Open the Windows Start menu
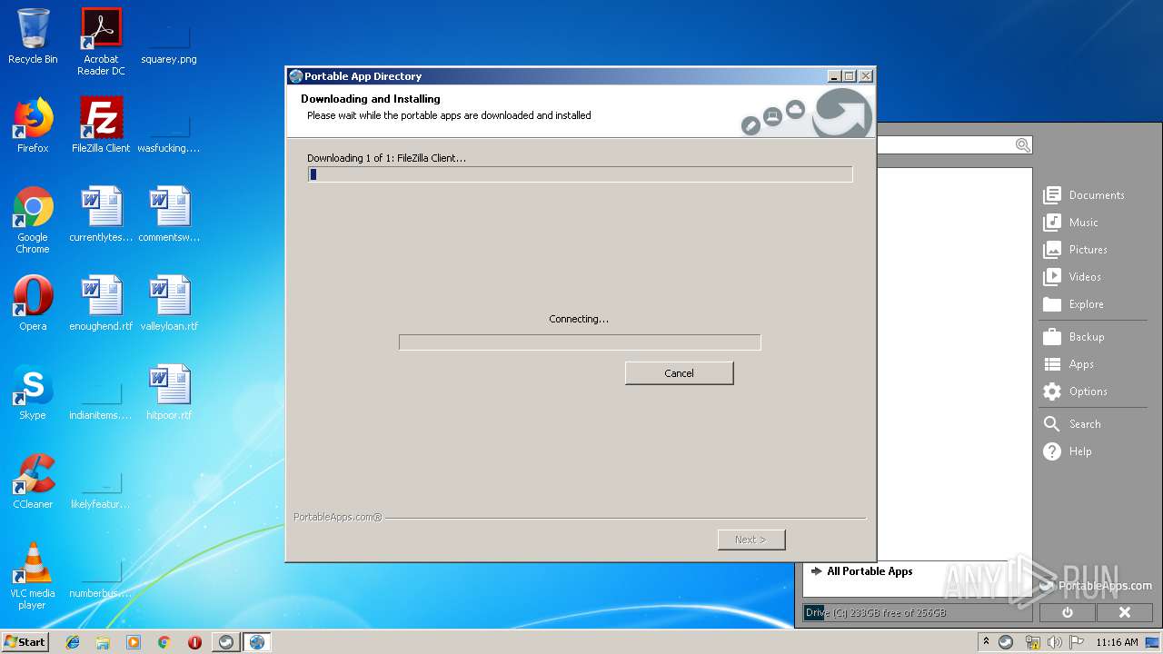The height and width of the screenshot is (654, 1163). (25, 641)
